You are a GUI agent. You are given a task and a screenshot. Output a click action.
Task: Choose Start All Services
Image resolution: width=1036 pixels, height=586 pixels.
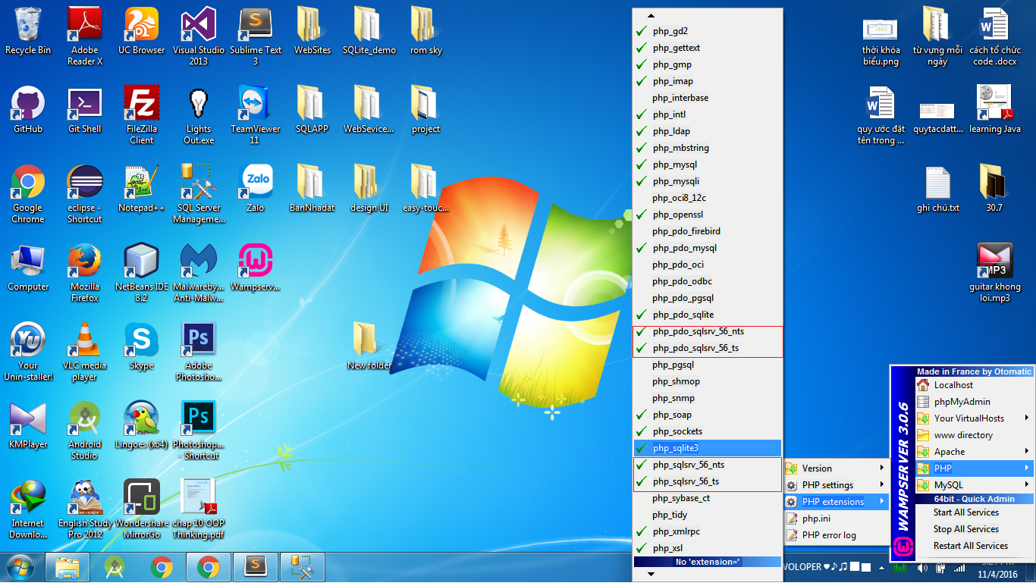pos(974,512)
